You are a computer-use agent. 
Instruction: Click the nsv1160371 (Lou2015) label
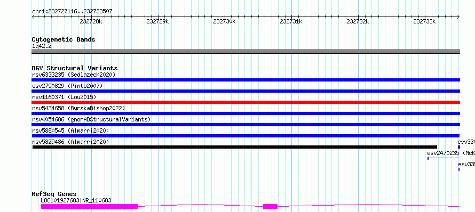[x=64, y=97]
